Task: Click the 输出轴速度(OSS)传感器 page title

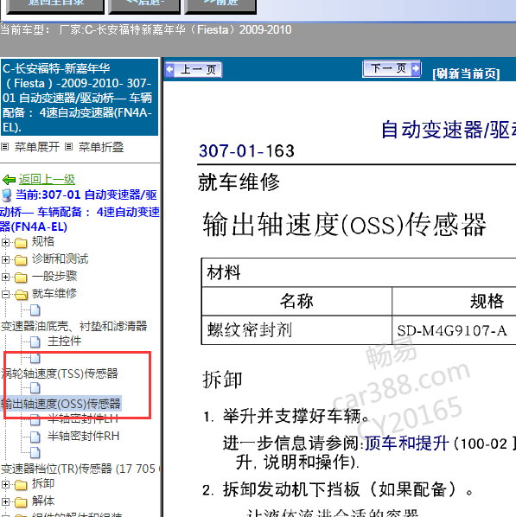Action: tap(344, 225)
